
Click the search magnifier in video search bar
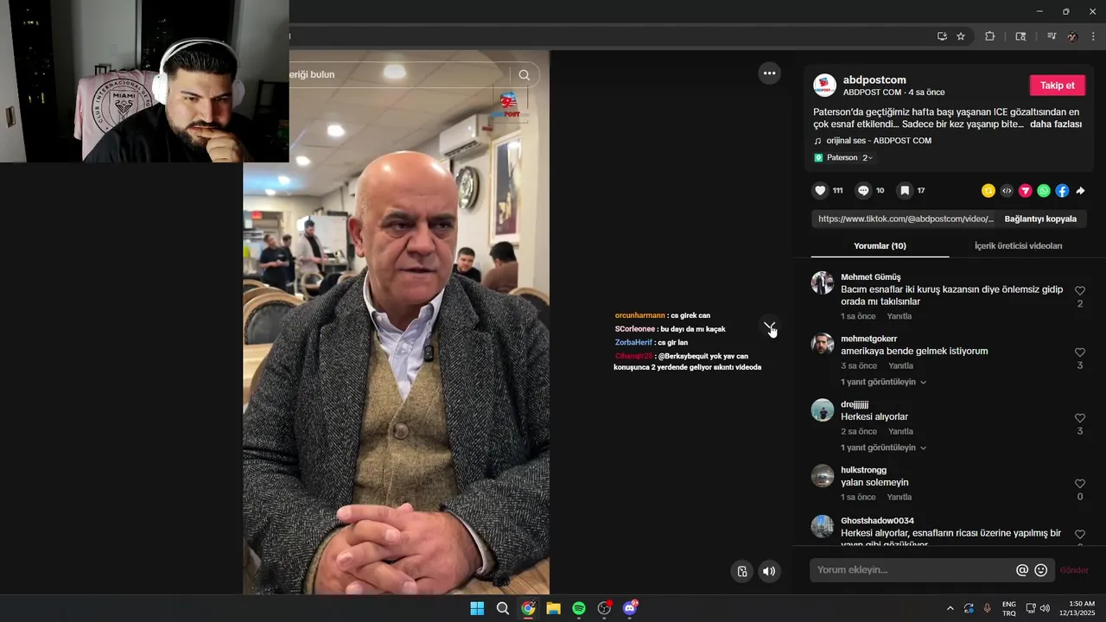pyautogui.click(x=524, y=75)
